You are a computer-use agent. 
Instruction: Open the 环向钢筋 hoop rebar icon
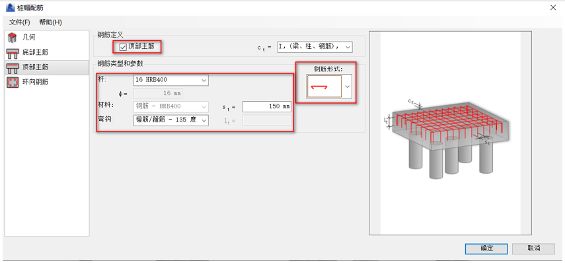coord(13,82)
